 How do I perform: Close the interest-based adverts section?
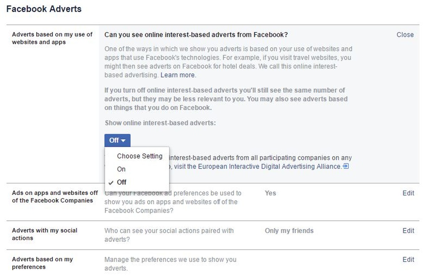405,35
